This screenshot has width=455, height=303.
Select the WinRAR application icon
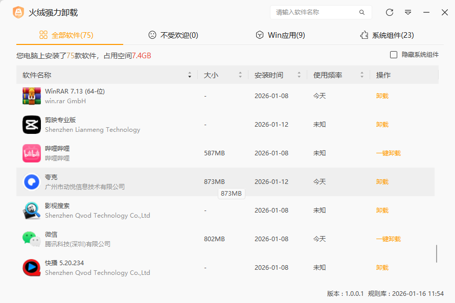coord(31,96)
